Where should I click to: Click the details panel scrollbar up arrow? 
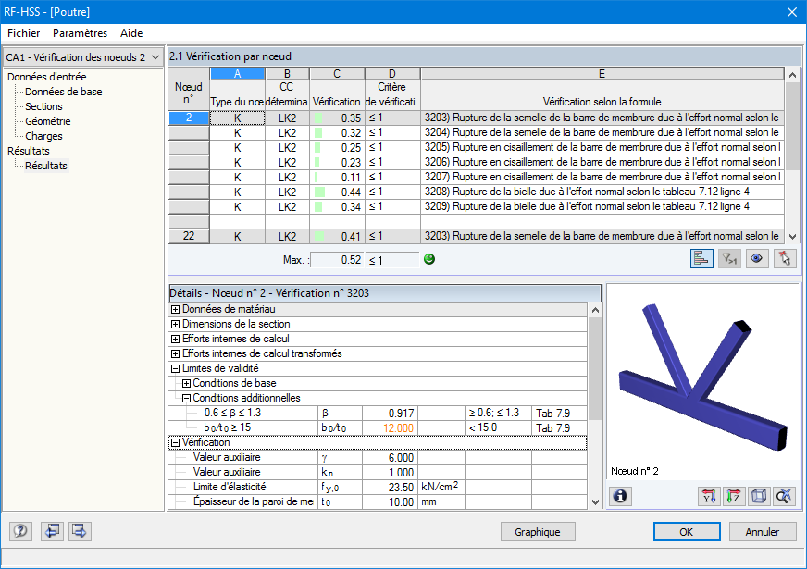click(x=595, y=310)
